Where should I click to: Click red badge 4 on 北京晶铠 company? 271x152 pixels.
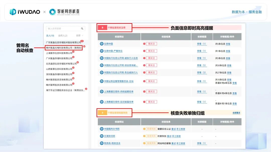coord(78,62)
